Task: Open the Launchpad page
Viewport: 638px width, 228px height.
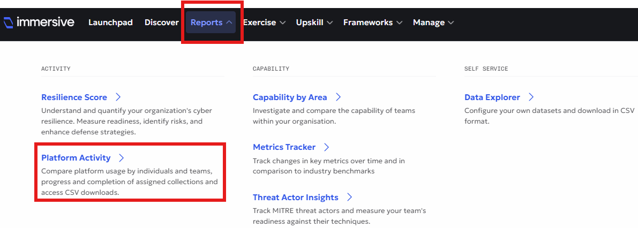Action: tap(110, 22)
